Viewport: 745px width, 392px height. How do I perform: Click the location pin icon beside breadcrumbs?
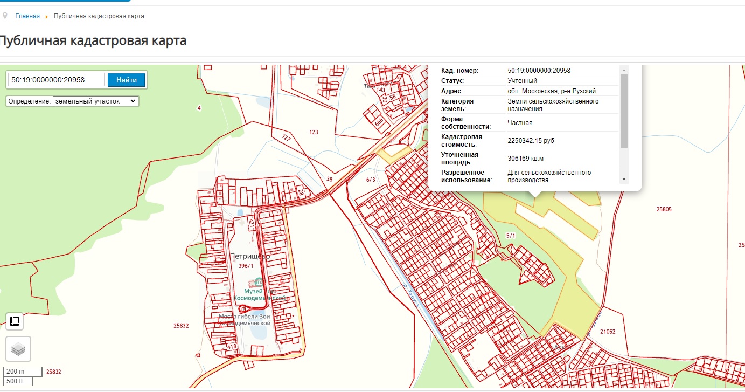[5, 16]
